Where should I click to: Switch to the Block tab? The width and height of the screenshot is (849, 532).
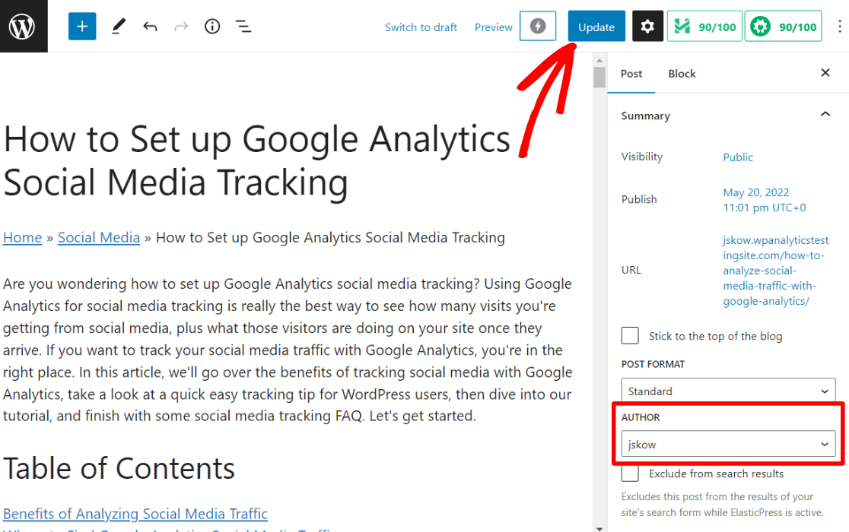click(682, 74)
